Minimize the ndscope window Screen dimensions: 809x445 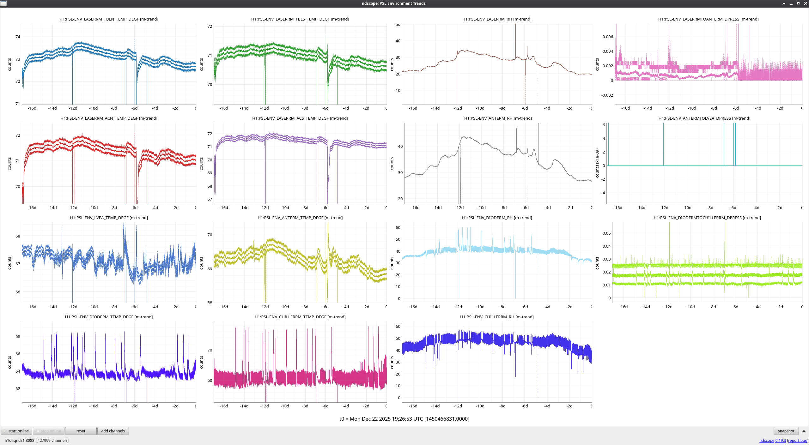pos(791,3)
